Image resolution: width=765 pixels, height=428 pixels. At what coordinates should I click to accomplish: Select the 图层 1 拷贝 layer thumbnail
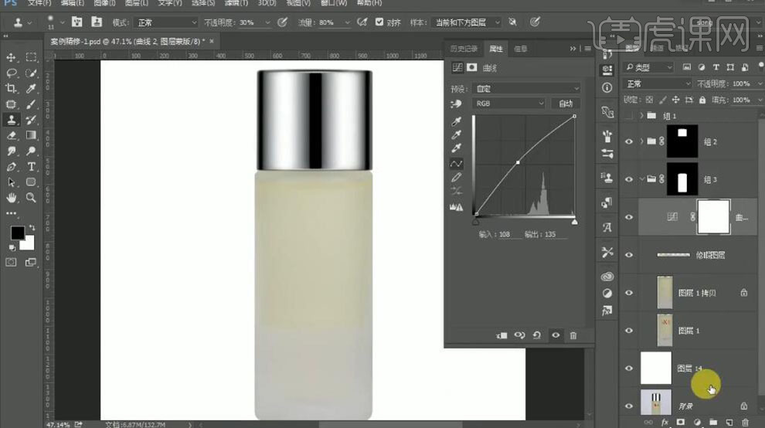[x=665, y=292]
